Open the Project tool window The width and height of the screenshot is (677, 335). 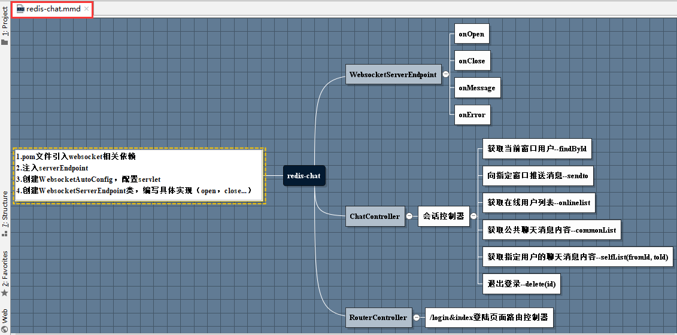coord(5,21)
